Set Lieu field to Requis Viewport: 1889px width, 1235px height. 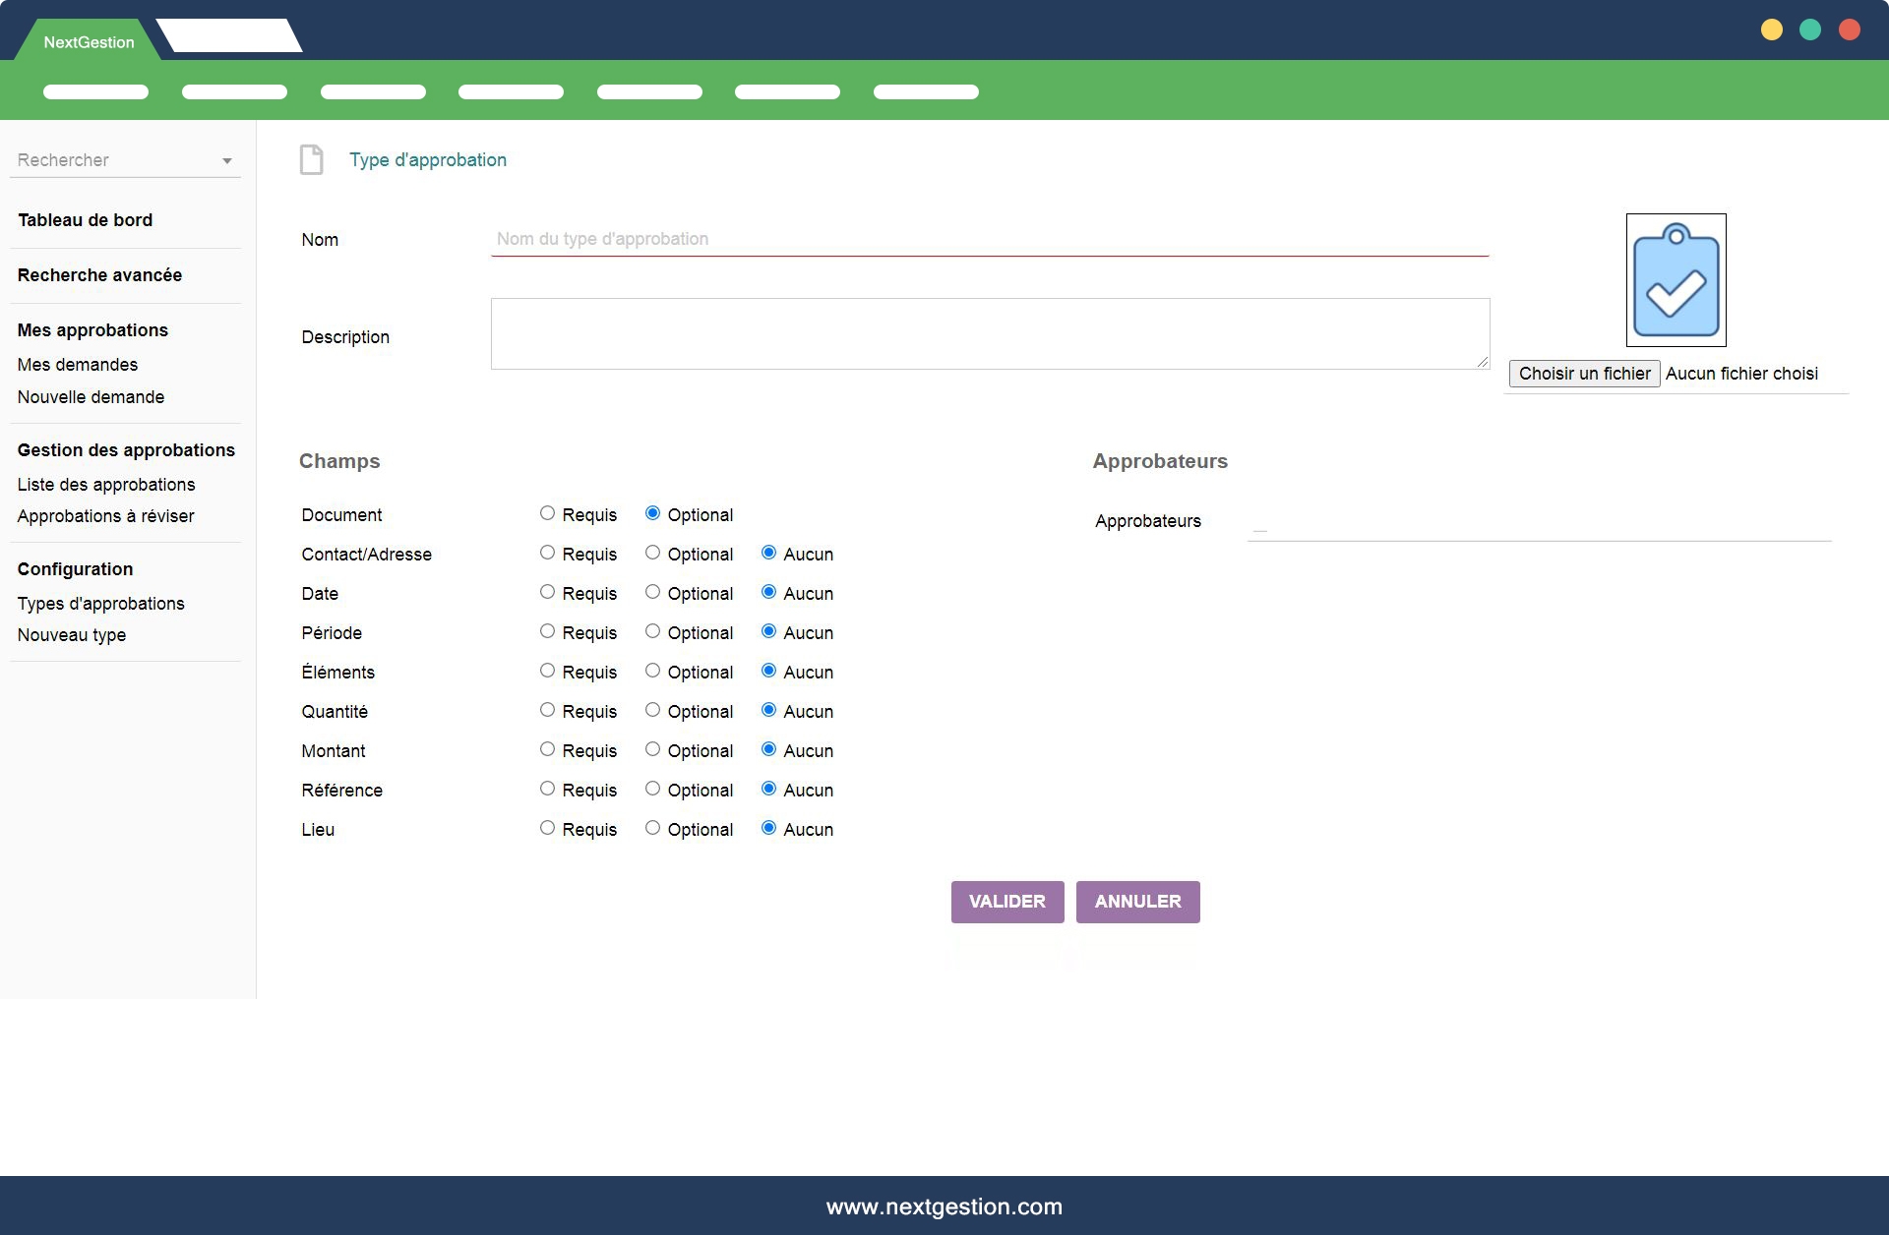547,828
